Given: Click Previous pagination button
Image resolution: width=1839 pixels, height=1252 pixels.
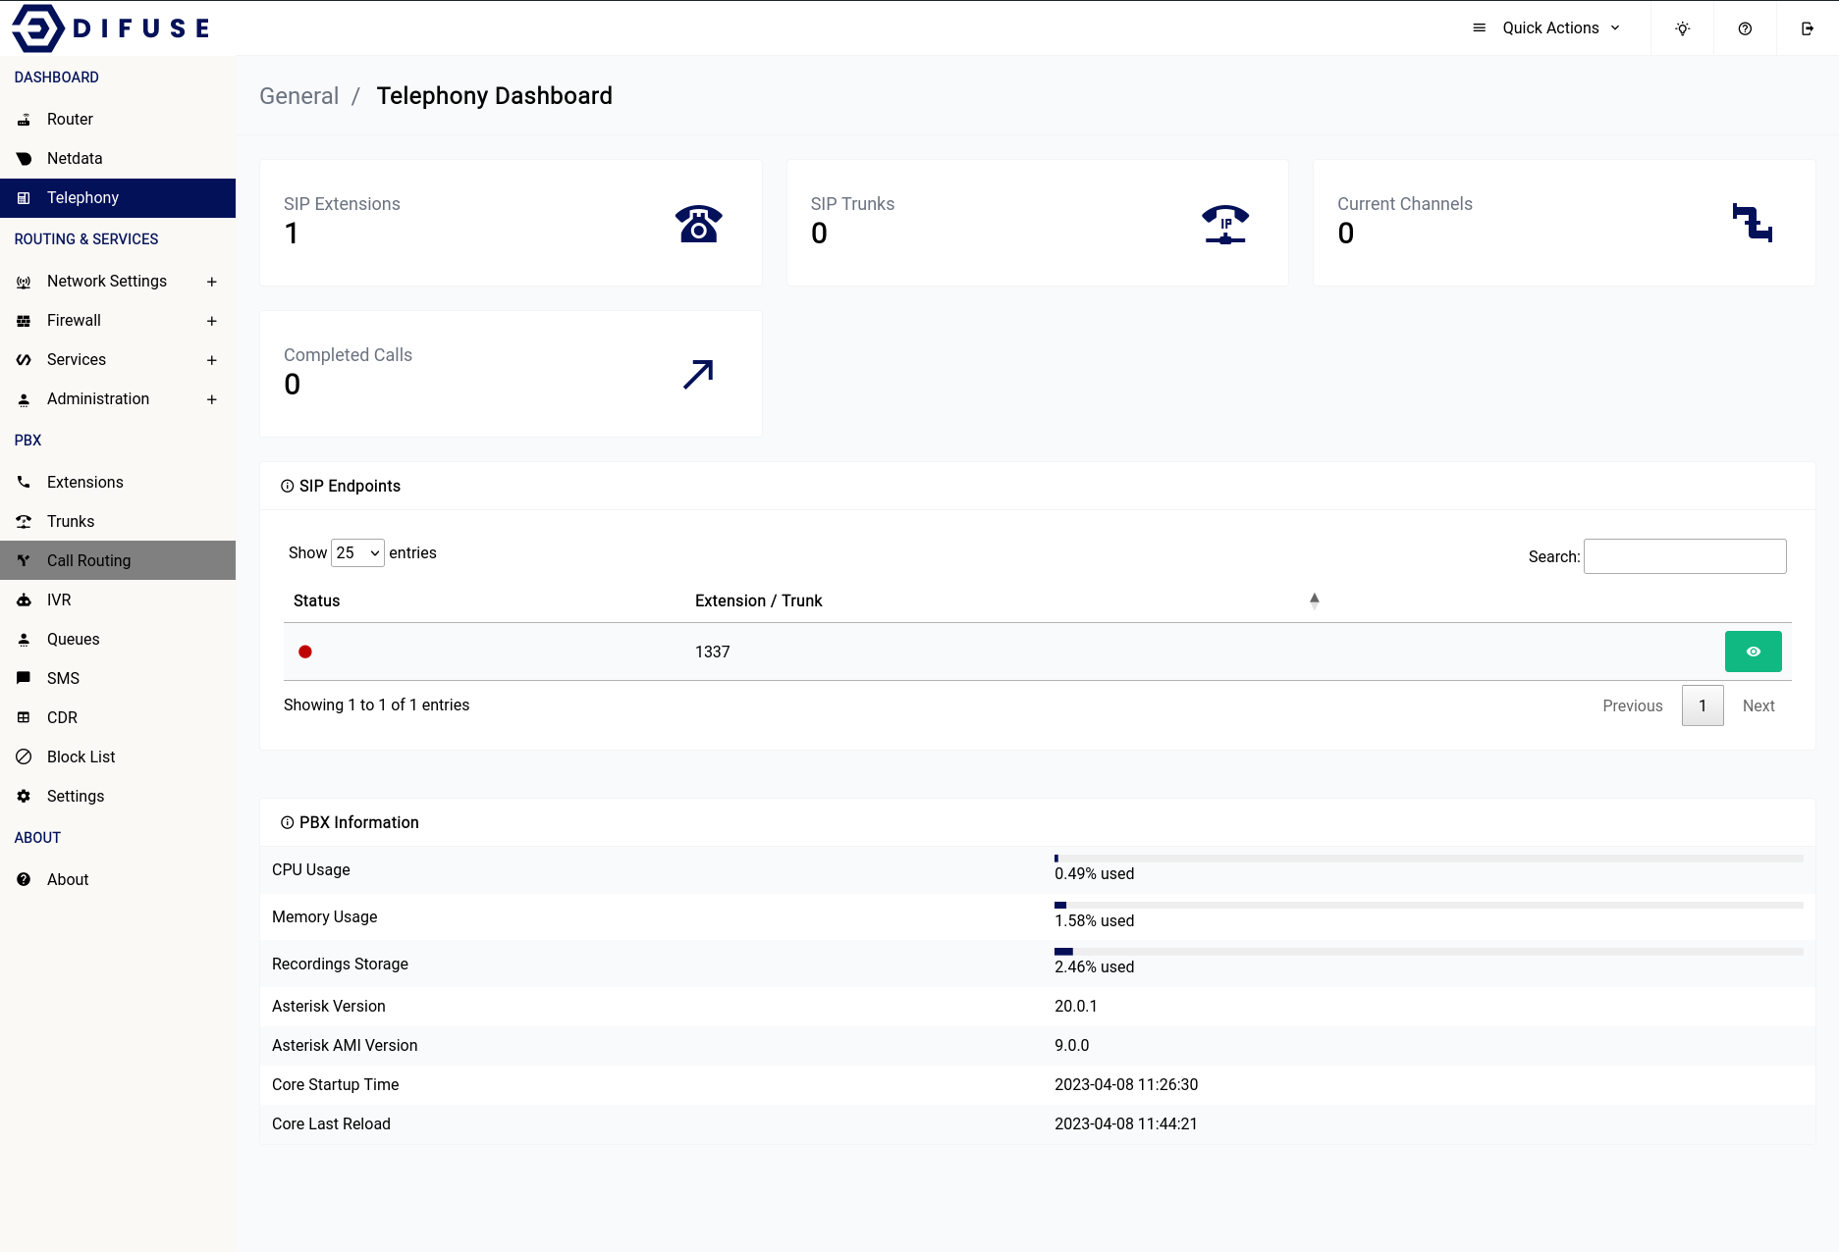Looking at the screenshot, I should tap(1633, 705).
